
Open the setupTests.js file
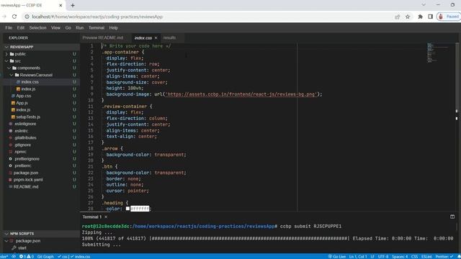(28, 117)
